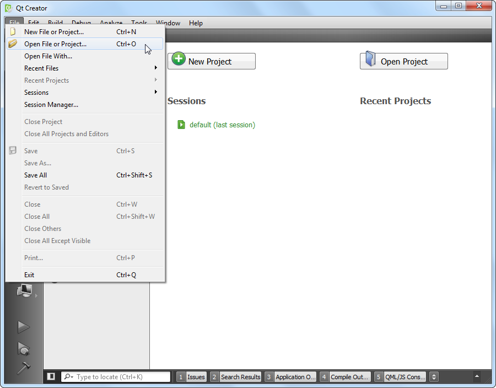Show the Issues output pane
Screen dimensions: 496x388
(x=192, y=376)
